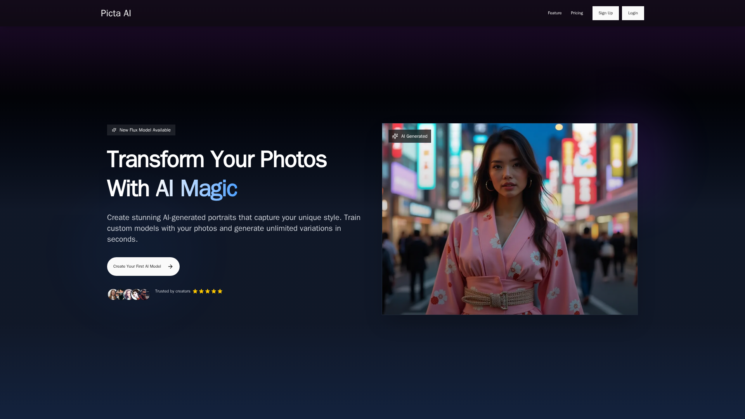Open the Feature menu item
This screenshot has width=745, height=419.
point(554,13)
